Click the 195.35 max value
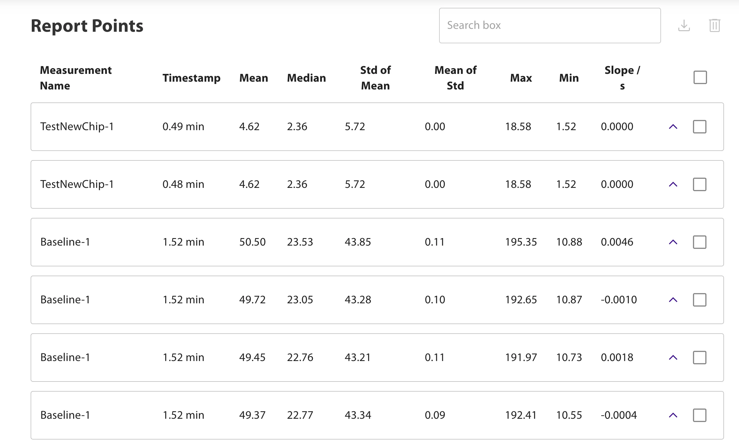This screenshot has height=445, width=739. (521, 242)
